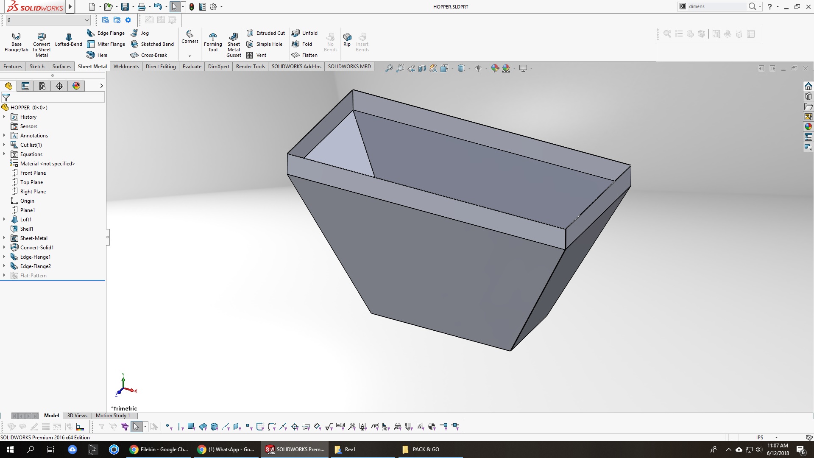Select Convert-Solid1 feature

coord(37,247)
